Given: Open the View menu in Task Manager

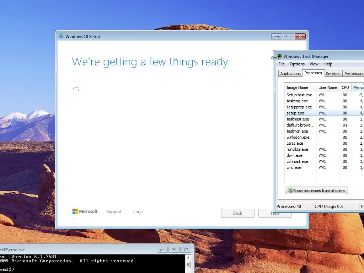Looking at the screenshot, I should coord(314,64).
